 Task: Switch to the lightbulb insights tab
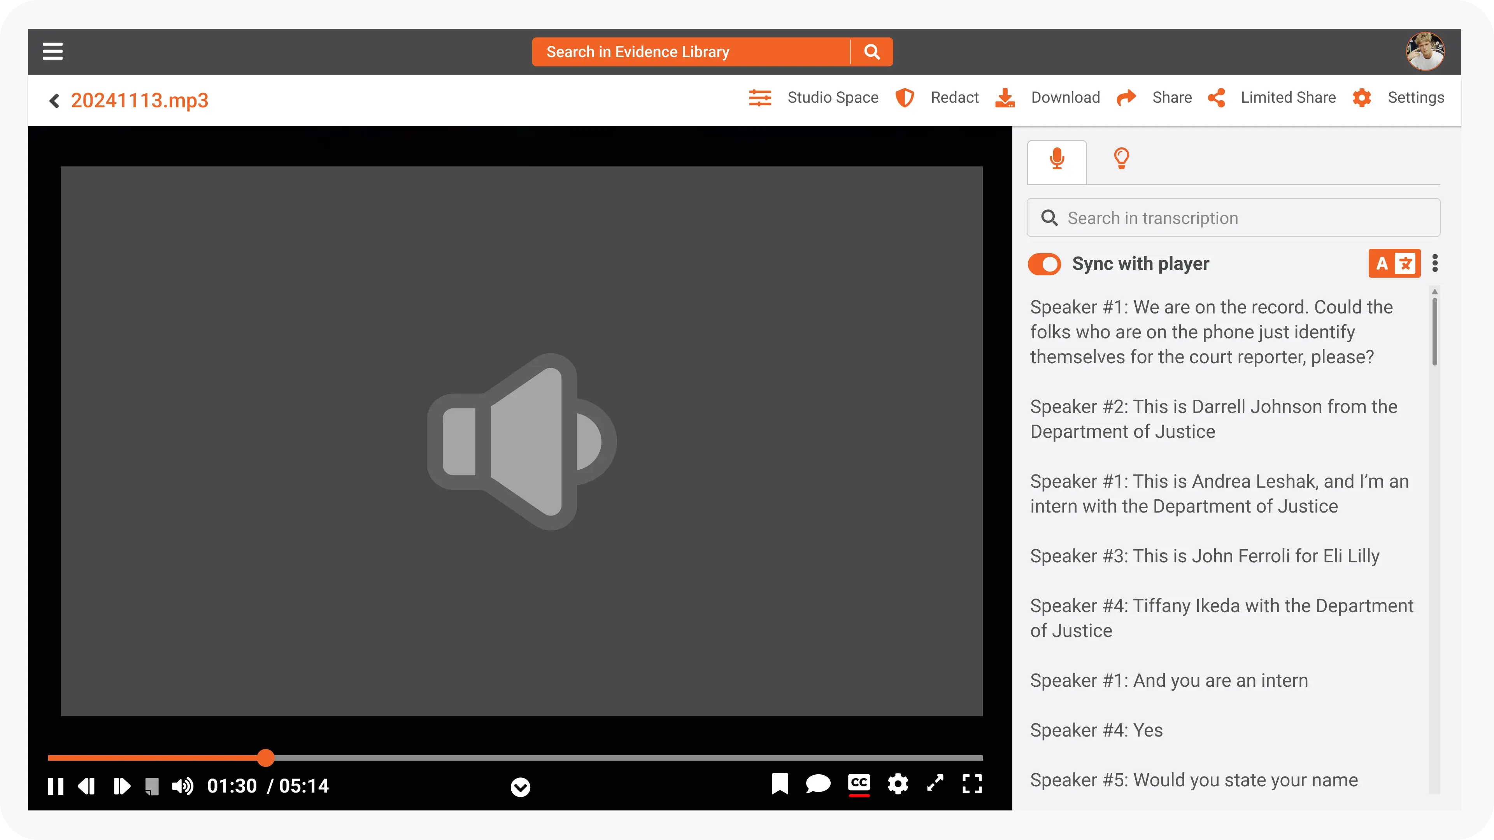[1121, 158]
